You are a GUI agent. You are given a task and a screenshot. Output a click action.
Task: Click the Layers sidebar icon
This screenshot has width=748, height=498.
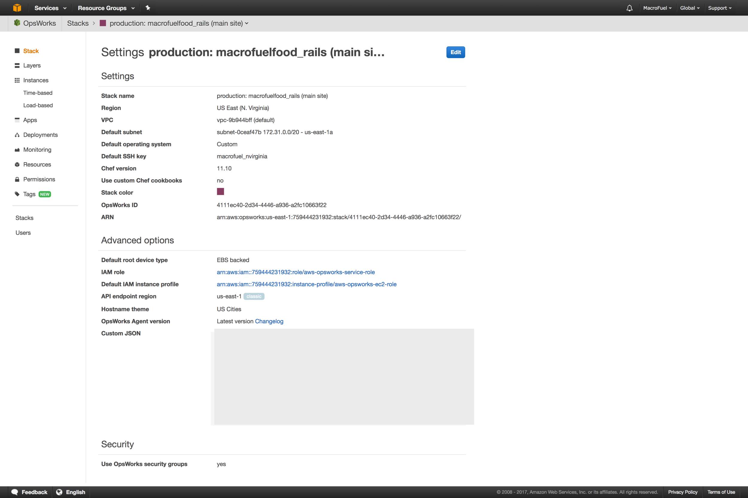coord(17,65)
